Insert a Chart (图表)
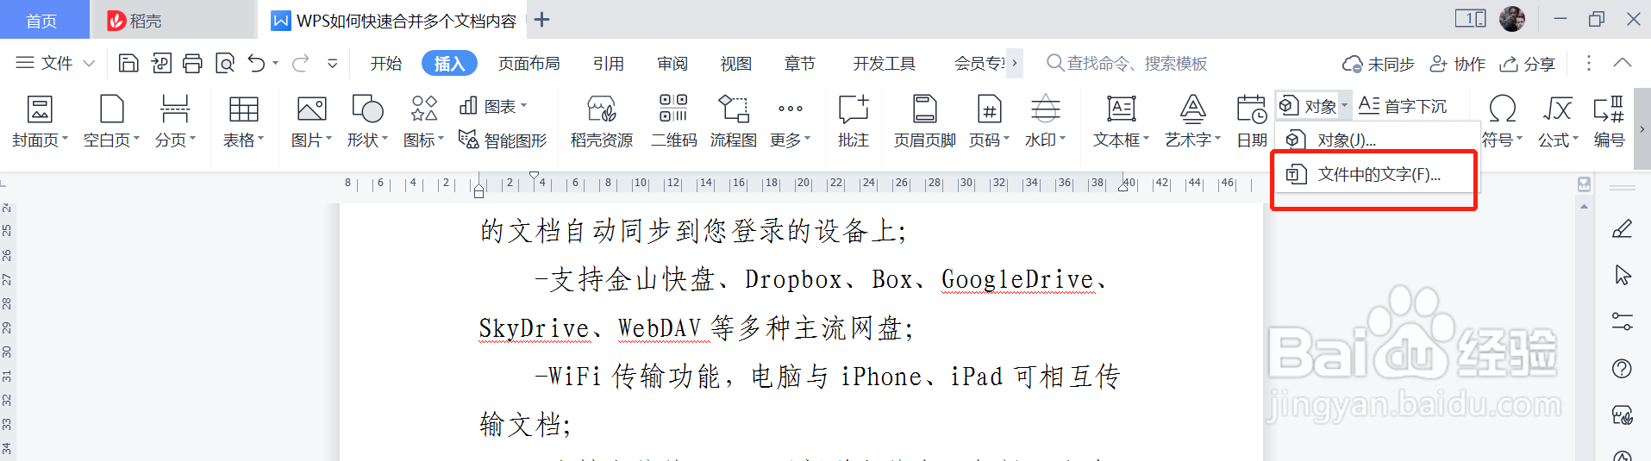Screen dimensions: 1651x461 (x=492, y=106)
